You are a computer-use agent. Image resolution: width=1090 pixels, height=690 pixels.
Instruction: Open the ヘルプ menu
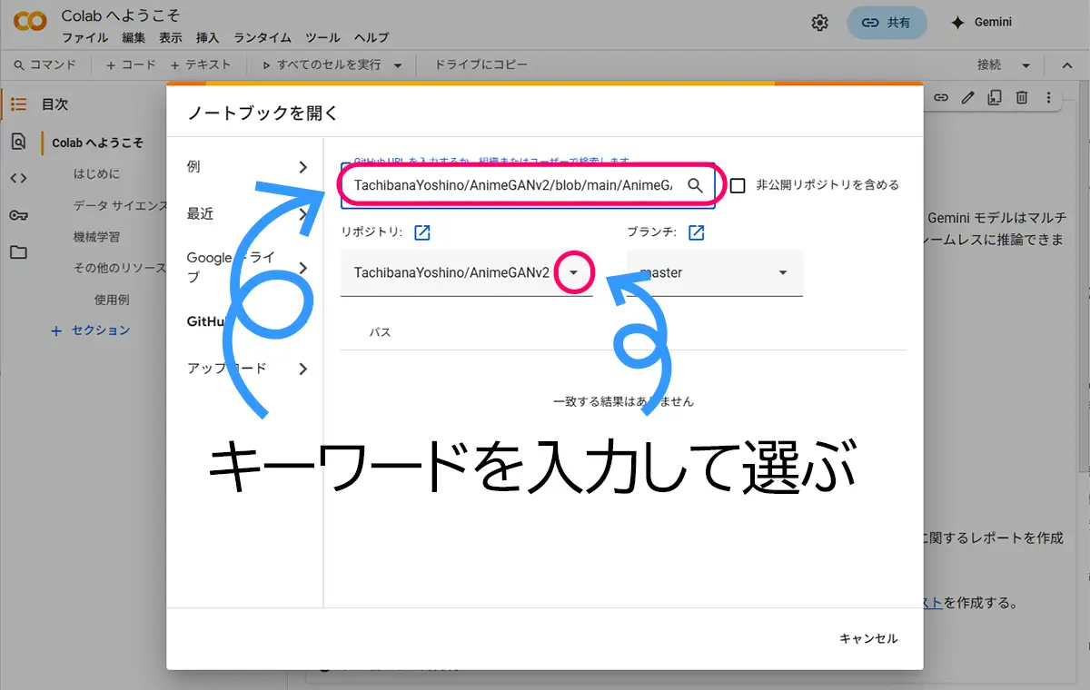coord(372,38)
